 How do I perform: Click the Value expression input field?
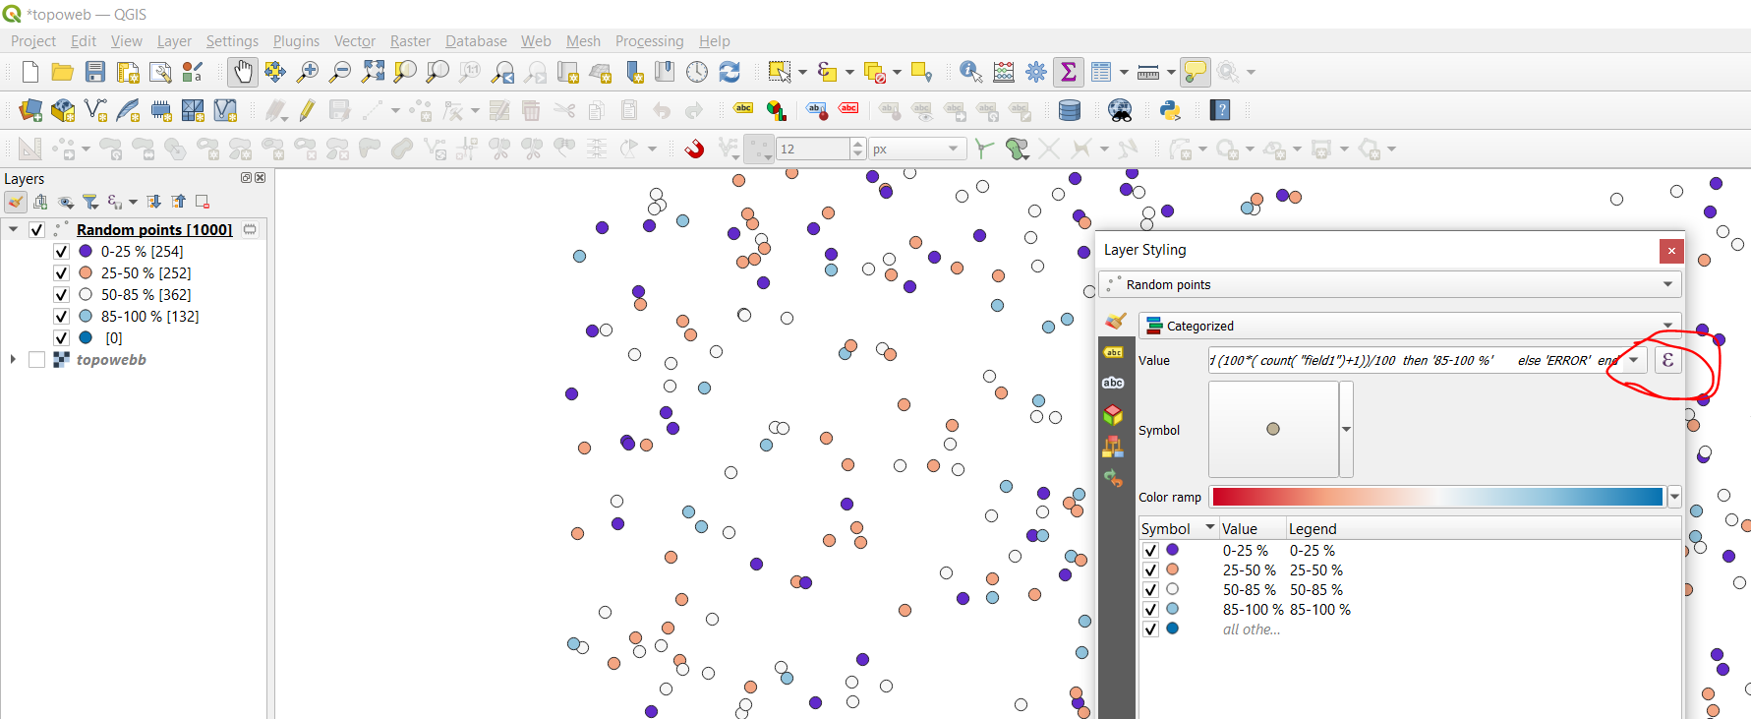(x=1415, y=360)
